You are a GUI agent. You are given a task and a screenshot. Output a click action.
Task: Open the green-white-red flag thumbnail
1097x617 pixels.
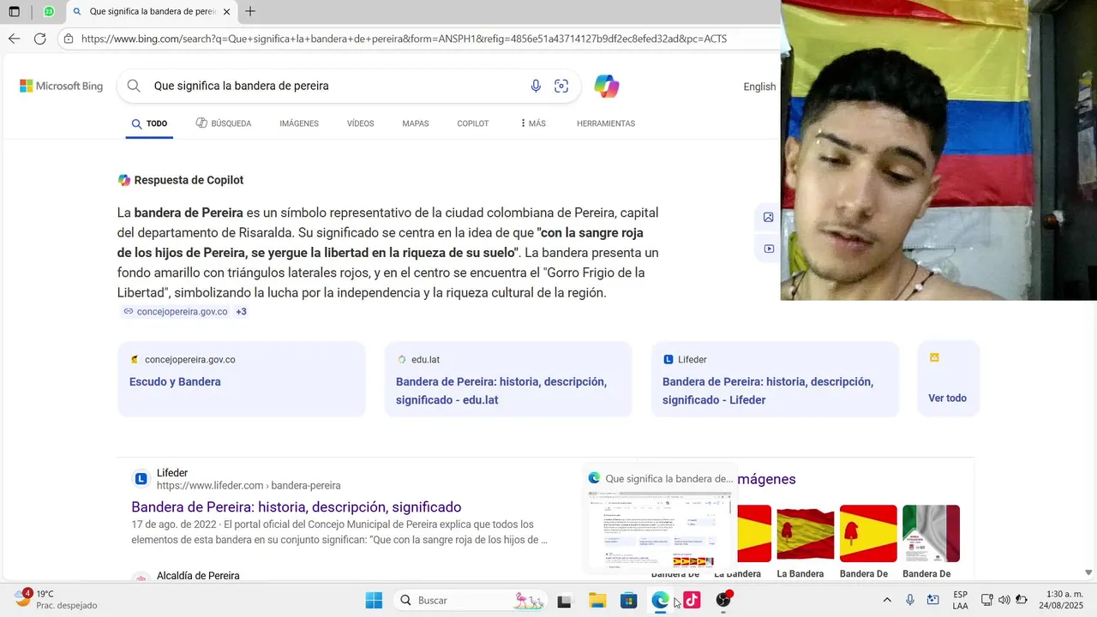click(x=931, y=534)
